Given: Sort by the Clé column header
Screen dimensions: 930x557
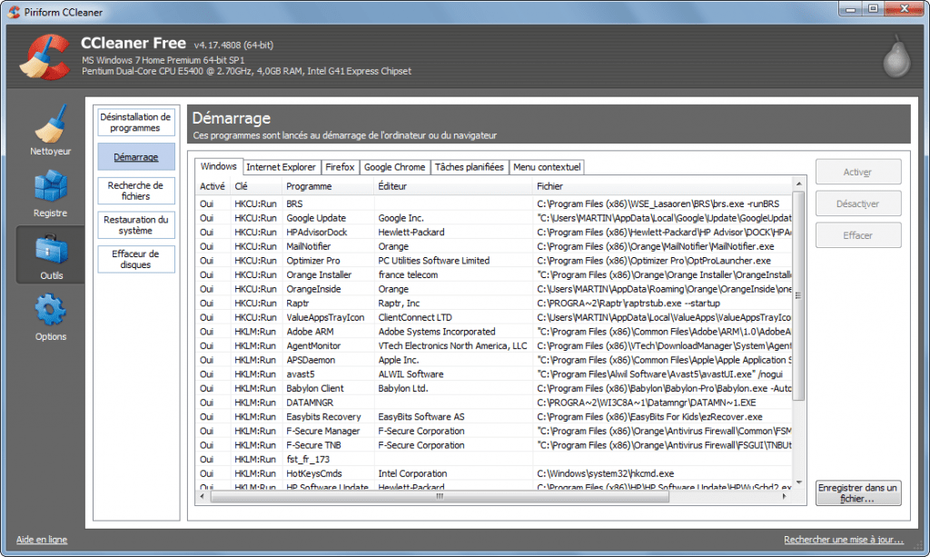Looking at the screenshot, I should click(255, 186).
